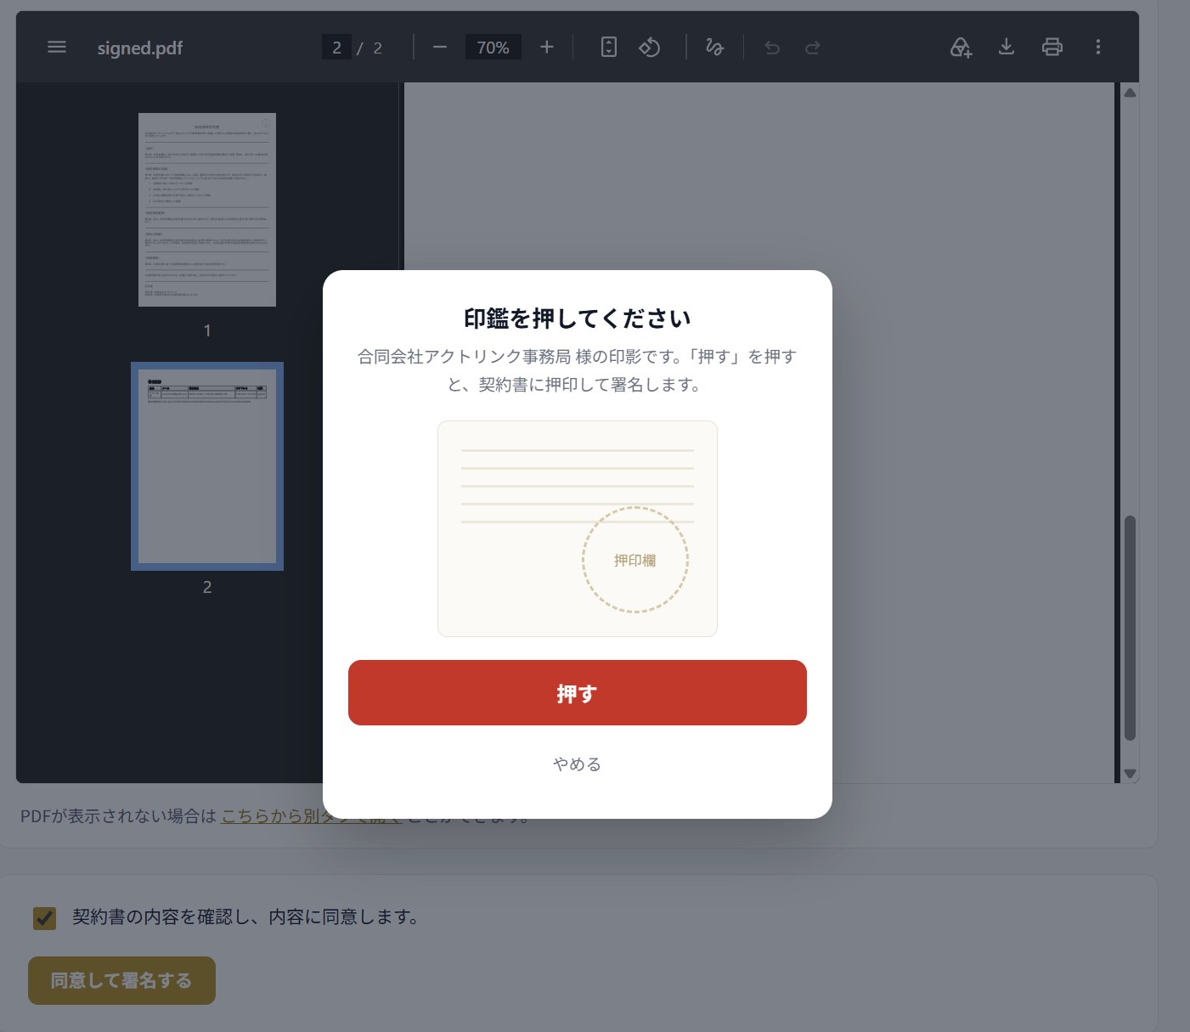Screen dimensions: 1190x1032
Task: Click the scrollbar up arrow
Action: (1130, 93)
